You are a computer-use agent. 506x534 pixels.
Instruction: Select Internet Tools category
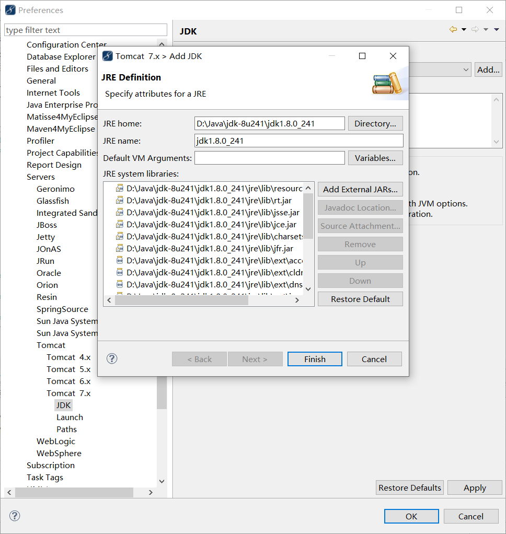point(53,92)
